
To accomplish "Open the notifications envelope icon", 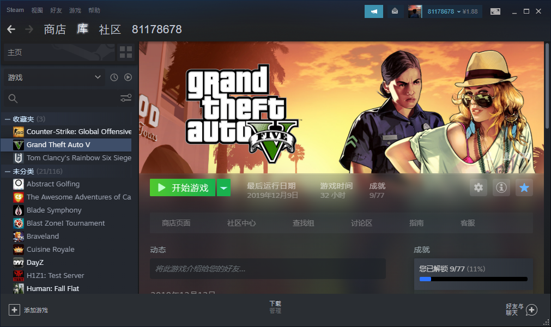I will pyautogui.click(x=395, y=11).
